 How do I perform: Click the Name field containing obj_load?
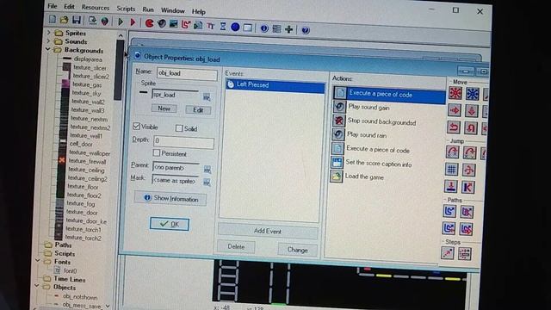[187, 73]
